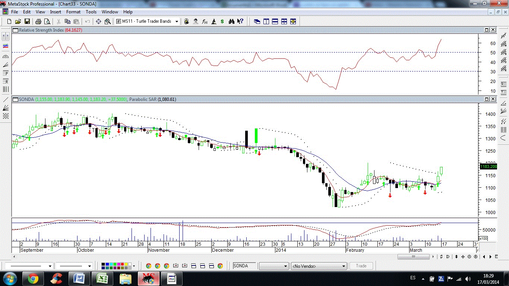Viewport: 509px width, 286px height.
Task: Open the green dollar sign tool
Action: pos(222,22)
